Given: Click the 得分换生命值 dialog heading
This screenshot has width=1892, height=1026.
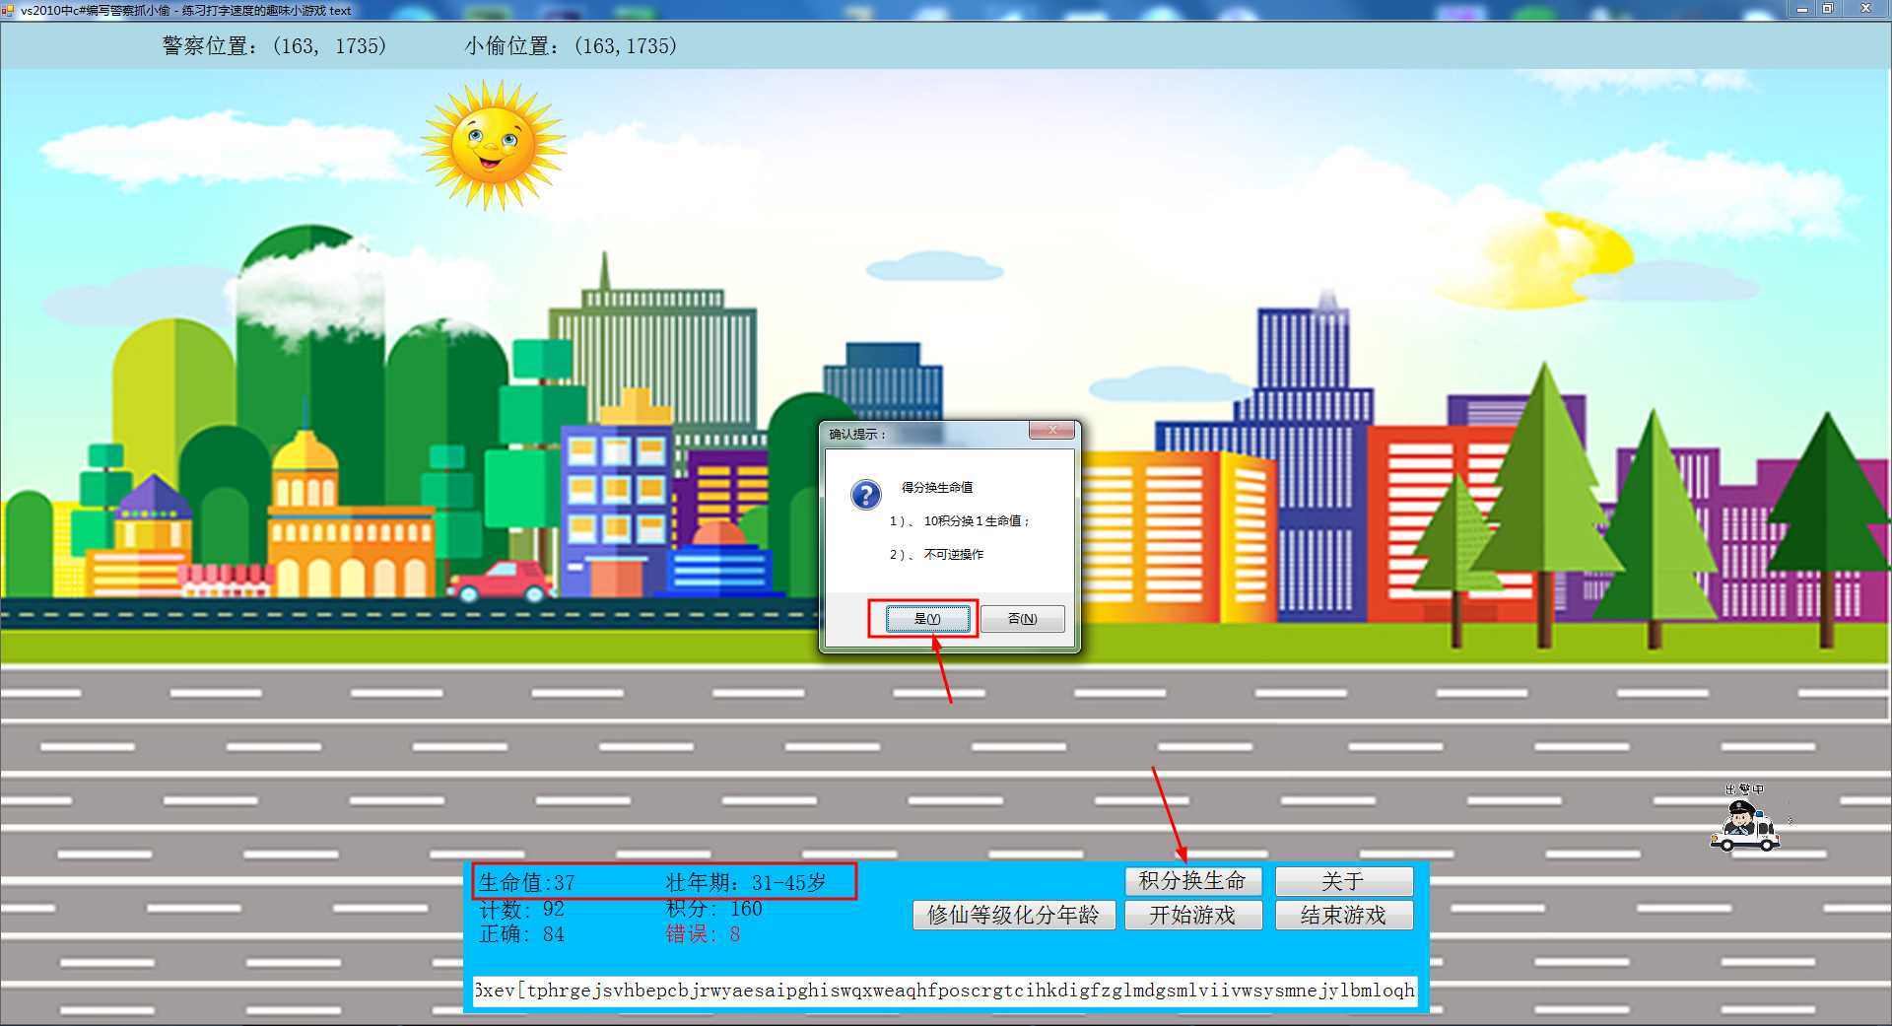Looking at the screenshot, I should tap(937, 487).
